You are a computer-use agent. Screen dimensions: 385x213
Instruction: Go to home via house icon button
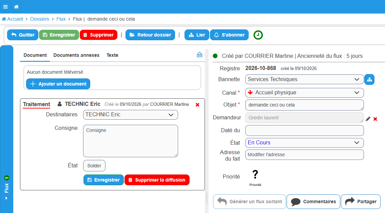coord(16,7)
